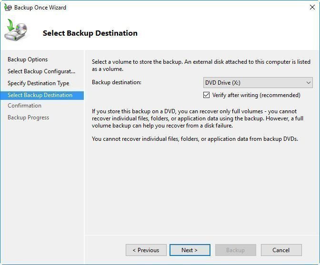
Task: Cancel the backup wizard
Action: click(x=281, y=250)
